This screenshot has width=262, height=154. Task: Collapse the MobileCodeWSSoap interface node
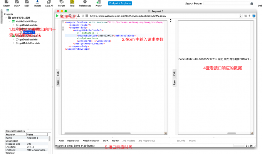(10, 22)
